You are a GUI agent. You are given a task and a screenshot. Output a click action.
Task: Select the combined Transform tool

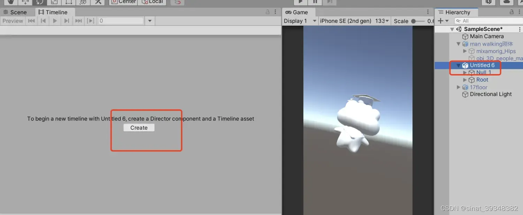(83, 2)
